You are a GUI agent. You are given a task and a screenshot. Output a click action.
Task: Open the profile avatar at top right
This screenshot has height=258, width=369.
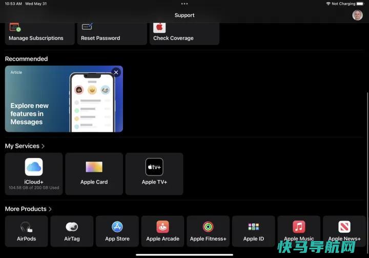tap(357, 15)
